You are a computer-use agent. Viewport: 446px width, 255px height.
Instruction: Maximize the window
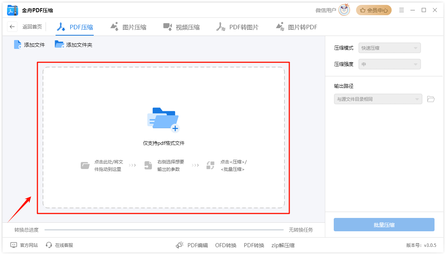pos(424,10)
